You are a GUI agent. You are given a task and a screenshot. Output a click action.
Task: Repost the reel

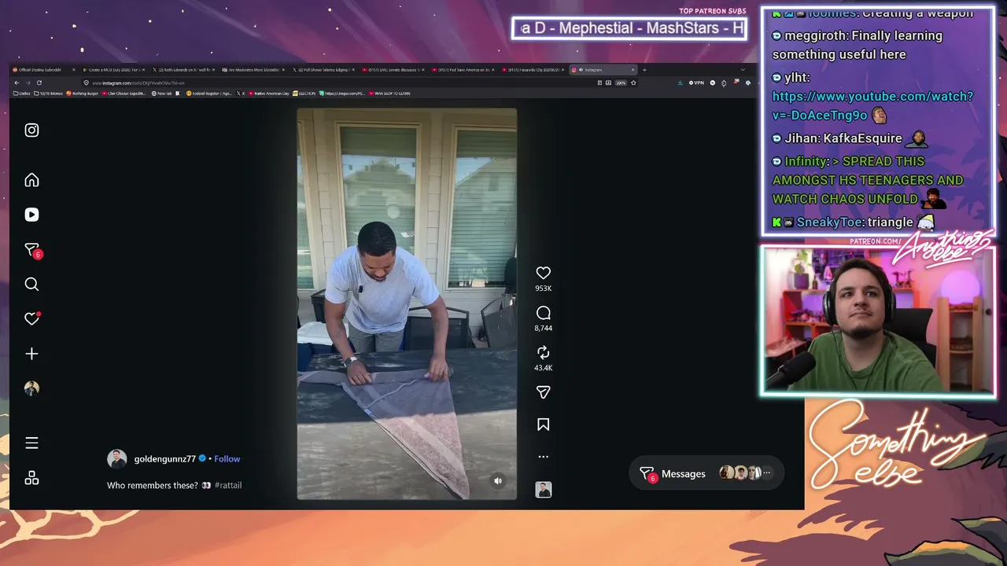tap(543, 353)
